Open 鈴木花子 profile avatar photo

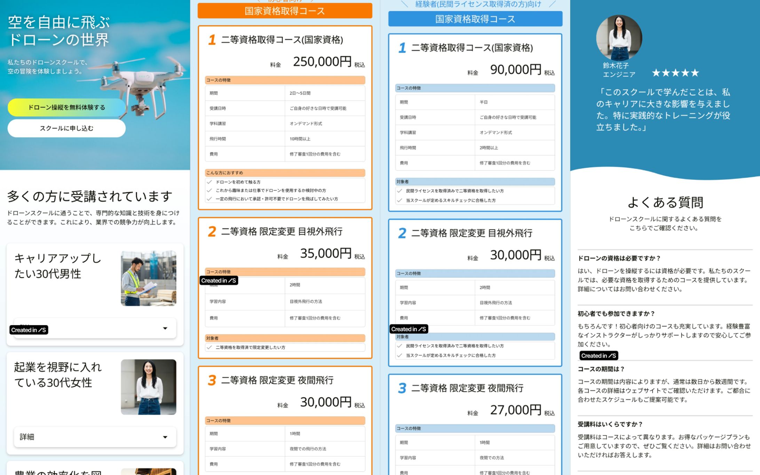[619, 38]
